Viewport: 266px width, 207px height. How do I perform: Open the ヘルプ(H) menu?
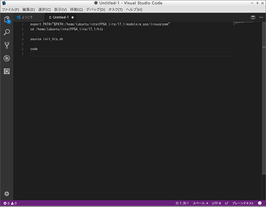(134, 9)
